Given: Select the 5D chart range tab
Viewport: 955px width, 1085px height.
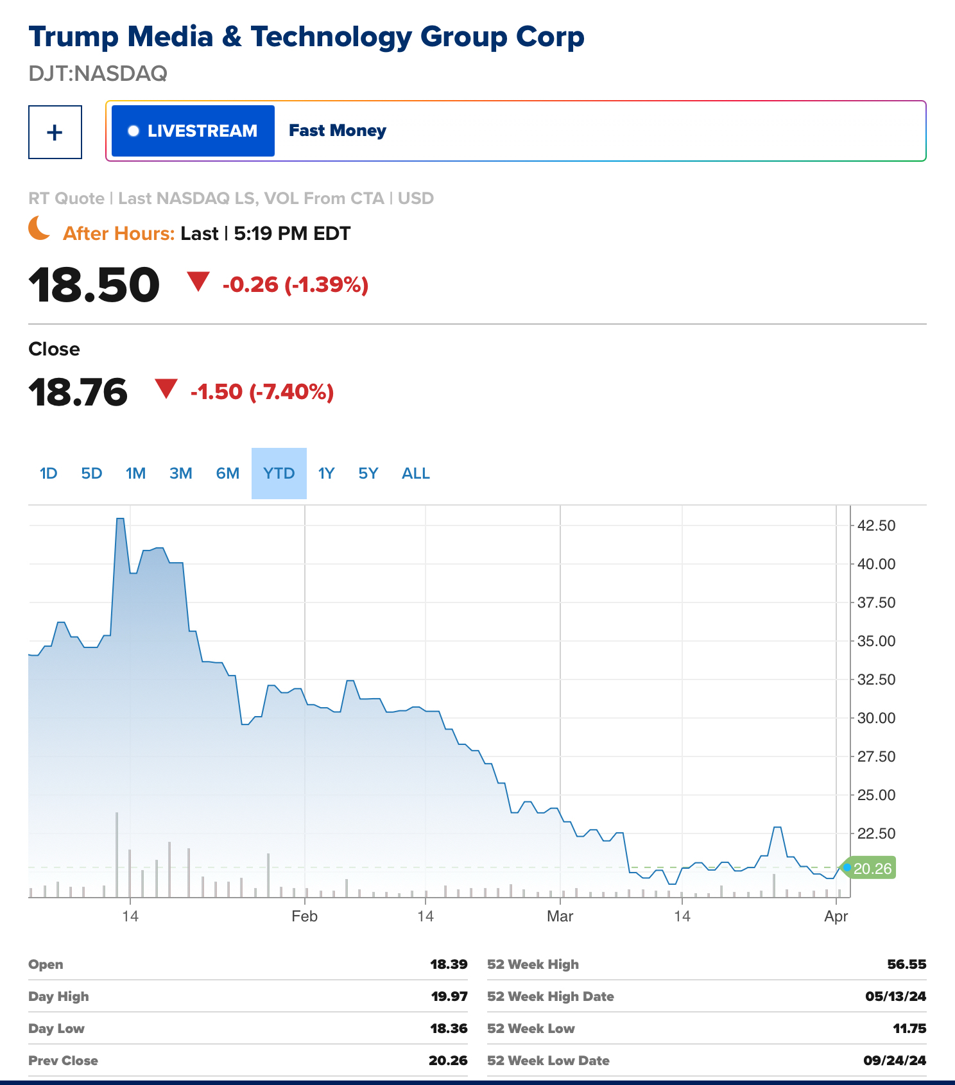Looking at the screenshot, I should (x=92, y=474).
